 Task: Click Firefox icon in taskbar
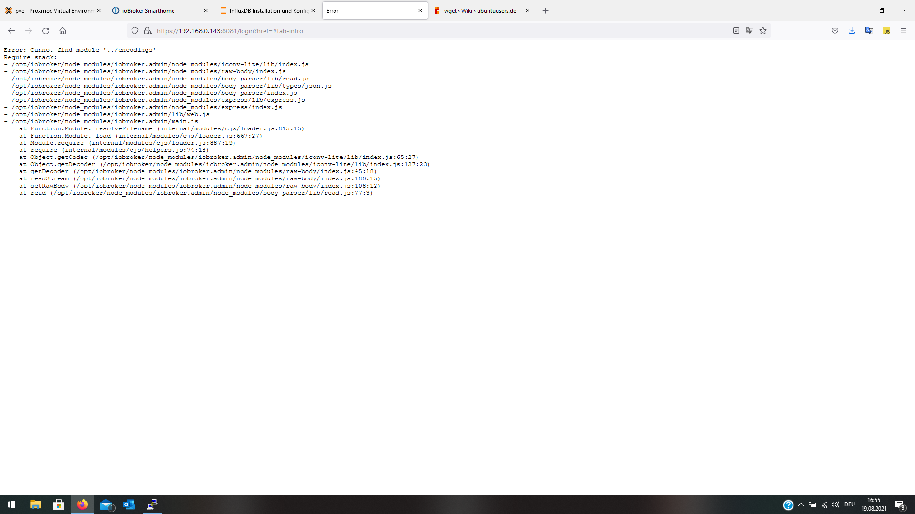pos(82,504)
